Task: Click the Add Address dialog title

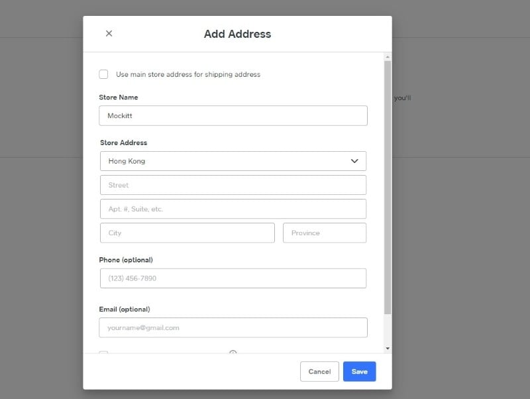Action: tap(237, 34)
